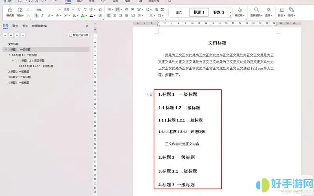The width and height of the screenshot is (314, 196).
Task: Switch to the 查找和替换 pane tab
Action: pos(39,26)
